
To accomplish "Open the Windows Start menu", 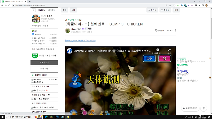I will (2, 117).
